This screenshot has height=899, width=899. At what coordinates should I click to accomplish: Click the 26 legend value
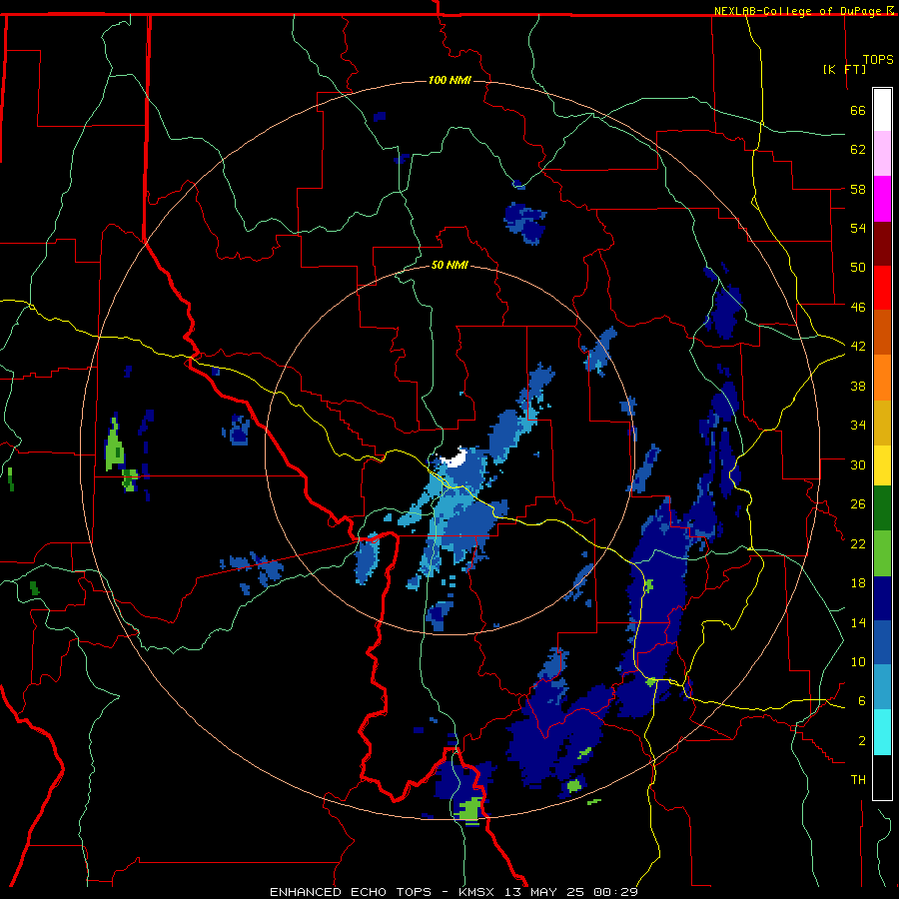point(858,504)
